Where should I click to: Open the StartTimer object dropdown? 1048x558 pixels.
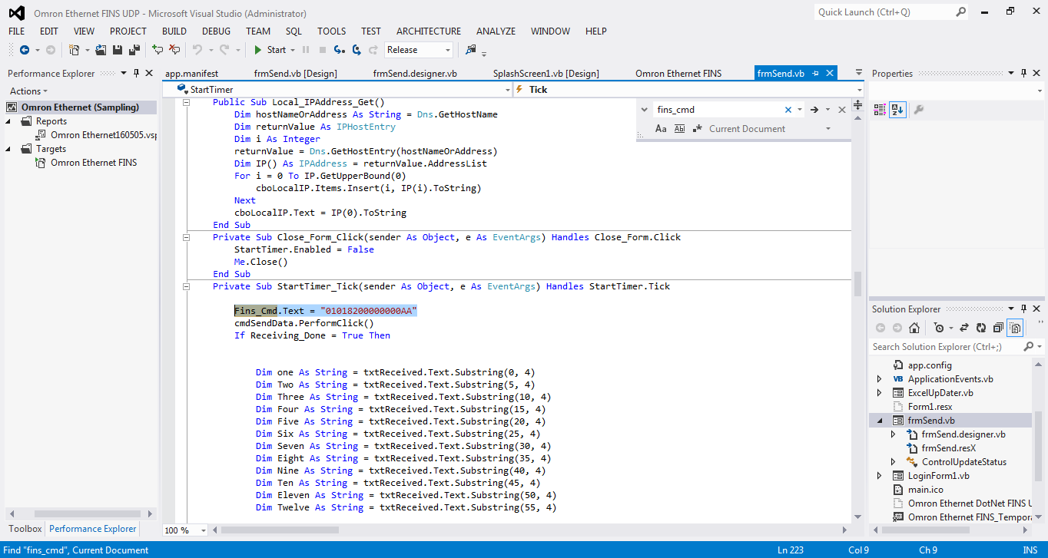(x=506, y=90)
